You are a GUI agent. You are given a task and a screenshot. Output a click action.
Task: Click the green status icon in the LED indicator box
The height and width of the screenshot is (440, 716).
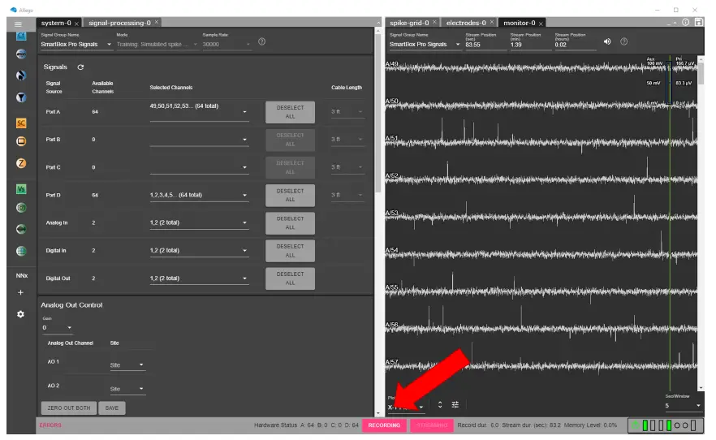(635, 425)
